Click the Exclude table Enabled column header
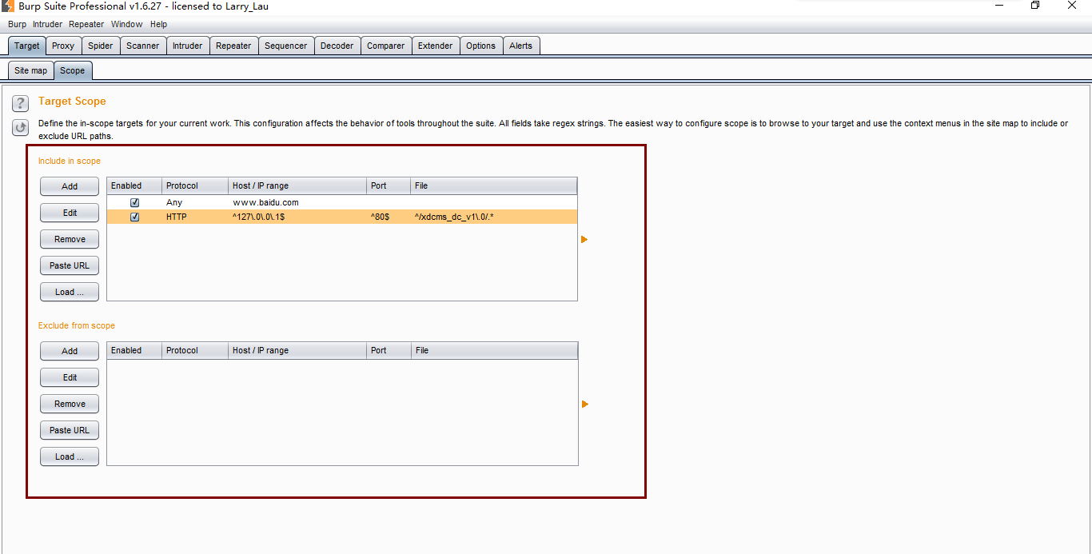1092x554 pixels. [x=134, y=350]
